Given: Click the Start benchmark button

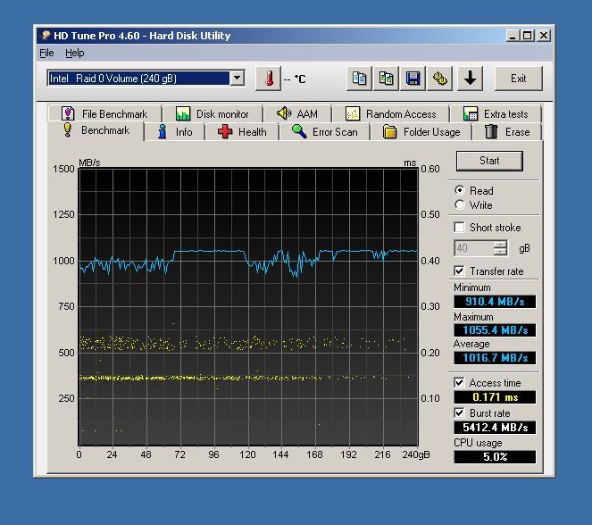Looking at the screenshot, I should click(x=489, y=161).
